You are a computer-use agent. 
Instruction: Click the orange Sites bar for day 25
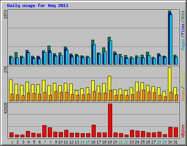coord(144,96)
